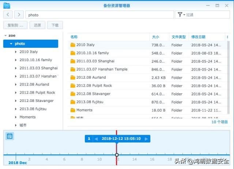234x169 pixels.
Task: Click the 下载 download button
Action: (55, 25)
